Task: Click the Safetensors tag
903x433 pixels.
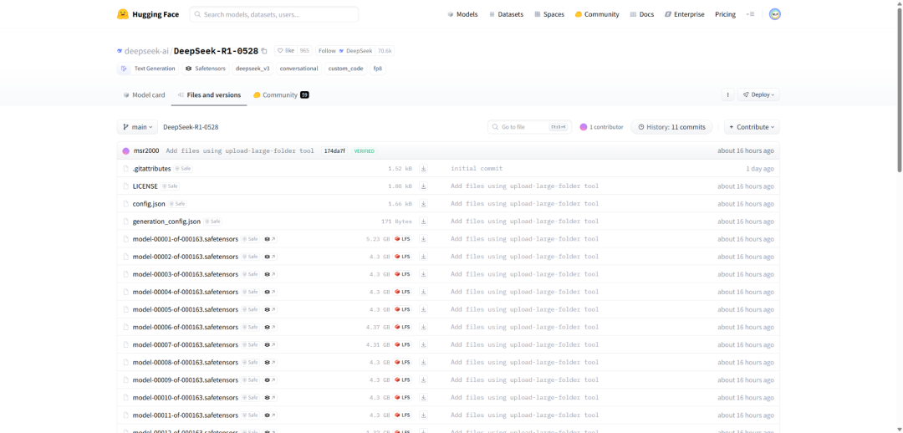Action: (x=206, y=69)
